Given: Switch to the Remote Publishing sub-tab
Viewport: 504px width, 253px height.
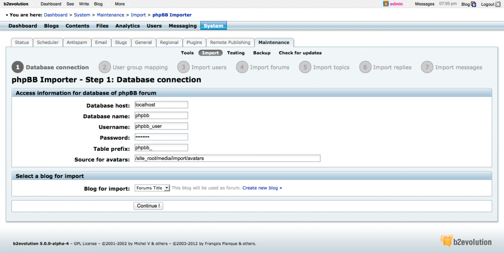Looking at the screenshot, I should pyautogui.click(x=230, y=42).
